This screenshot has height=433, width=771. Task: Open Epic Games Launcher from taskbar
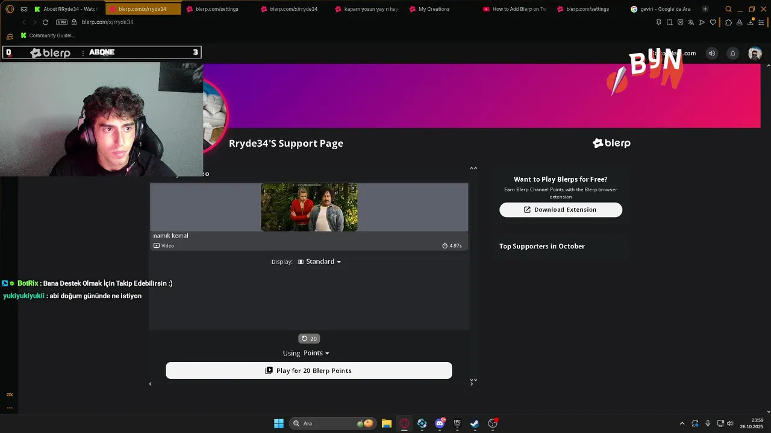click(x=457, y=423)
